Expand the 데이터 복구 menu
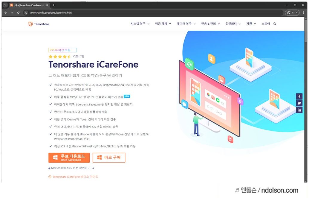 click(186, 24)
